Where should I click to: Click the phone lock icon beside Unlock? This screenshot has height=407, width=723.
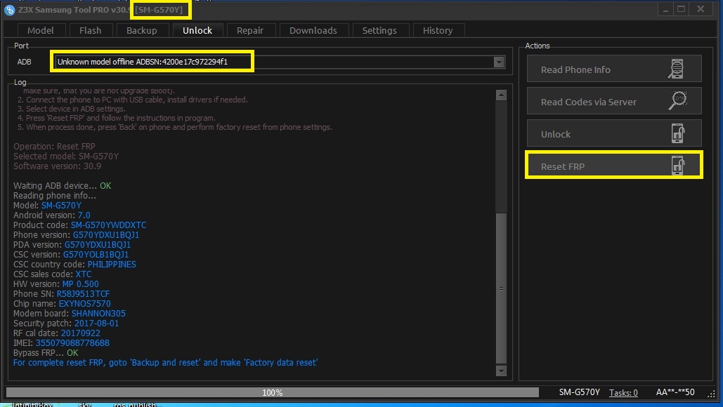[677, 133]
